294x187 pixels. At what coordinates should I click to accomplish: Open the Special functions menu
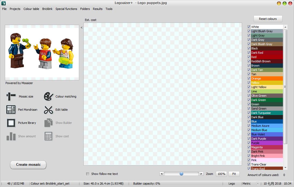(66, 9)
